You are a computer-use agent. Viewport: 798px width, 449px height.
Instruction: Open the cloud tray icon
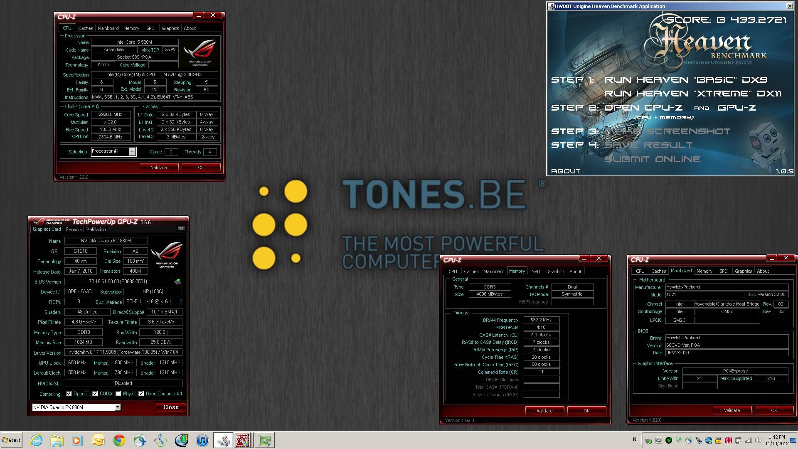[659, 440]
